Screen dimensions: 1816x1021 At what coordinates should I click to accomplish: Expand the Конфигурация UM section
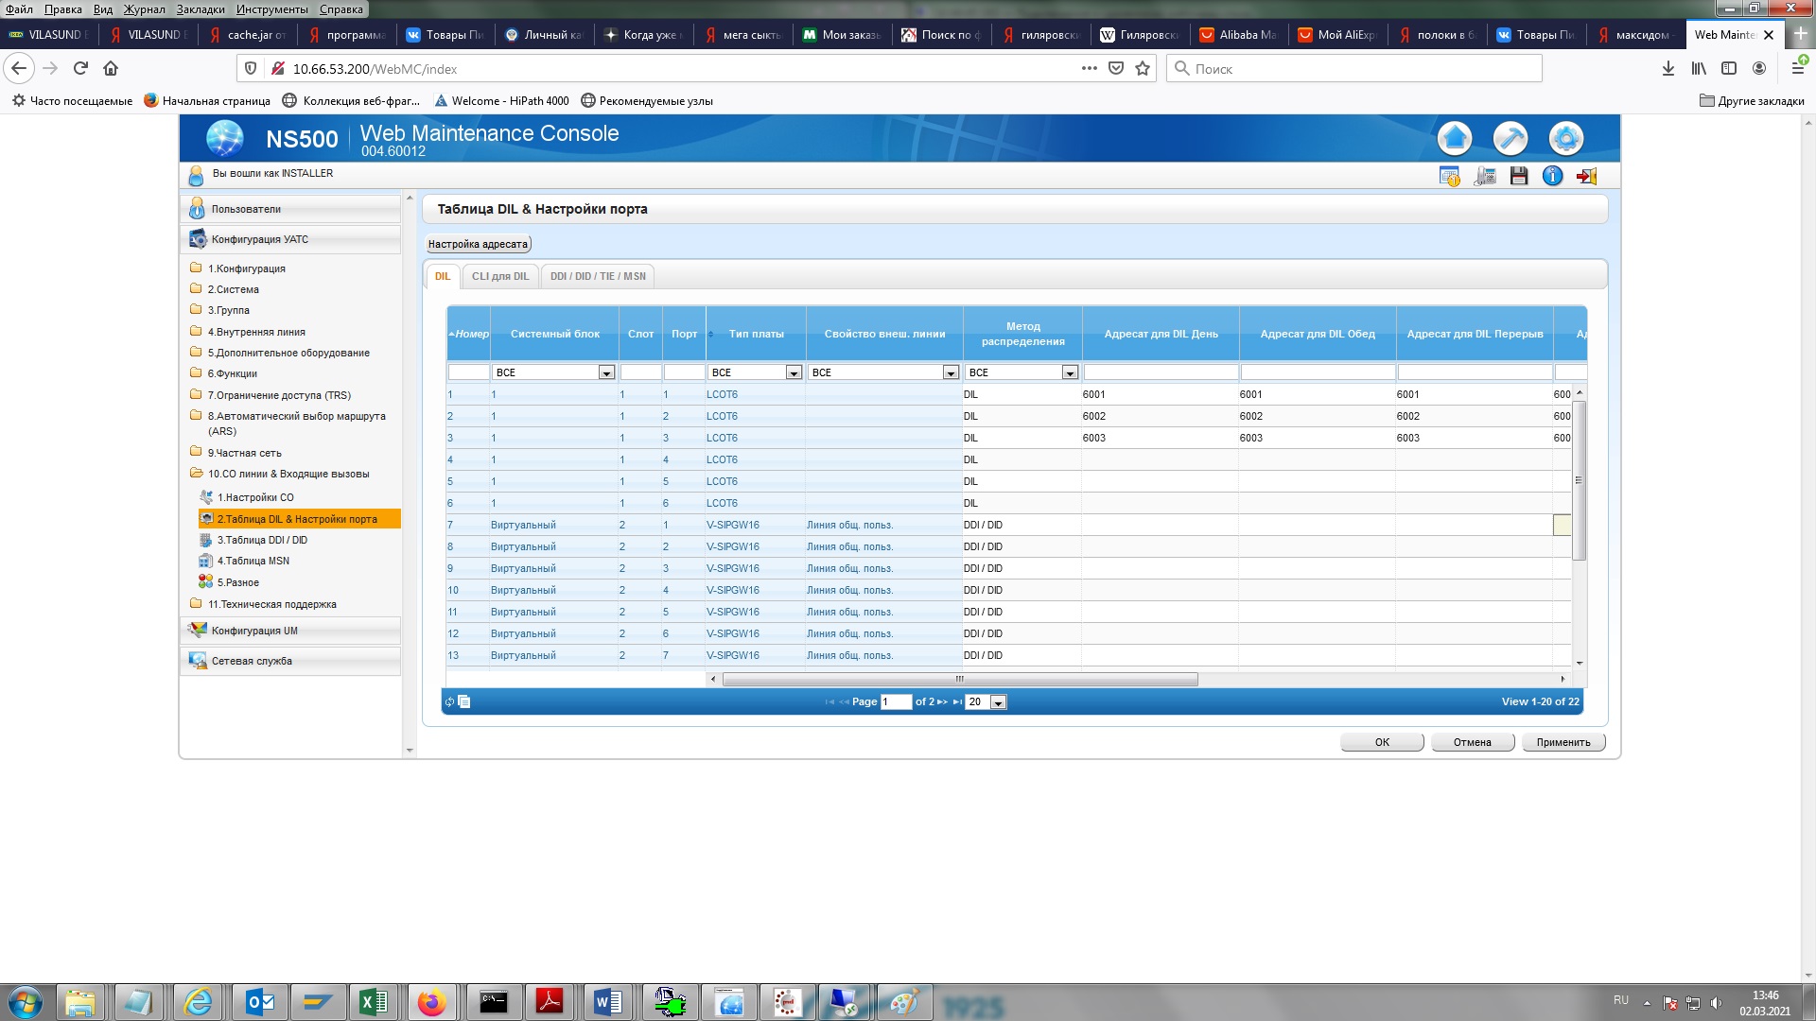point(290,631)
